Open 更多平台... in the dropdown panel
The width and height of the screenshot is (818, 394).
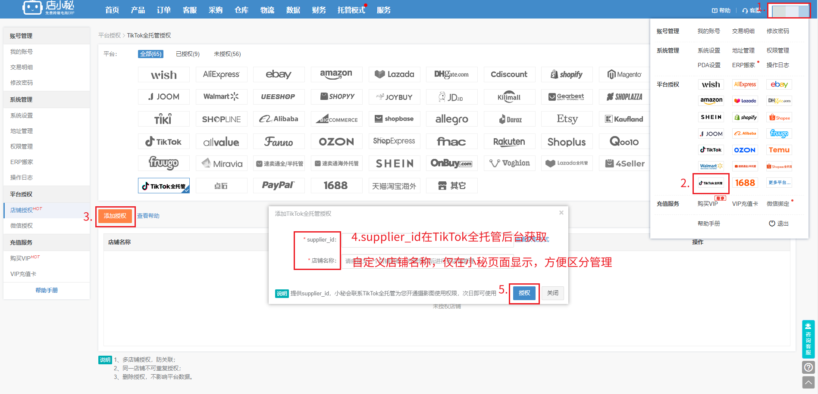(779, 183)
